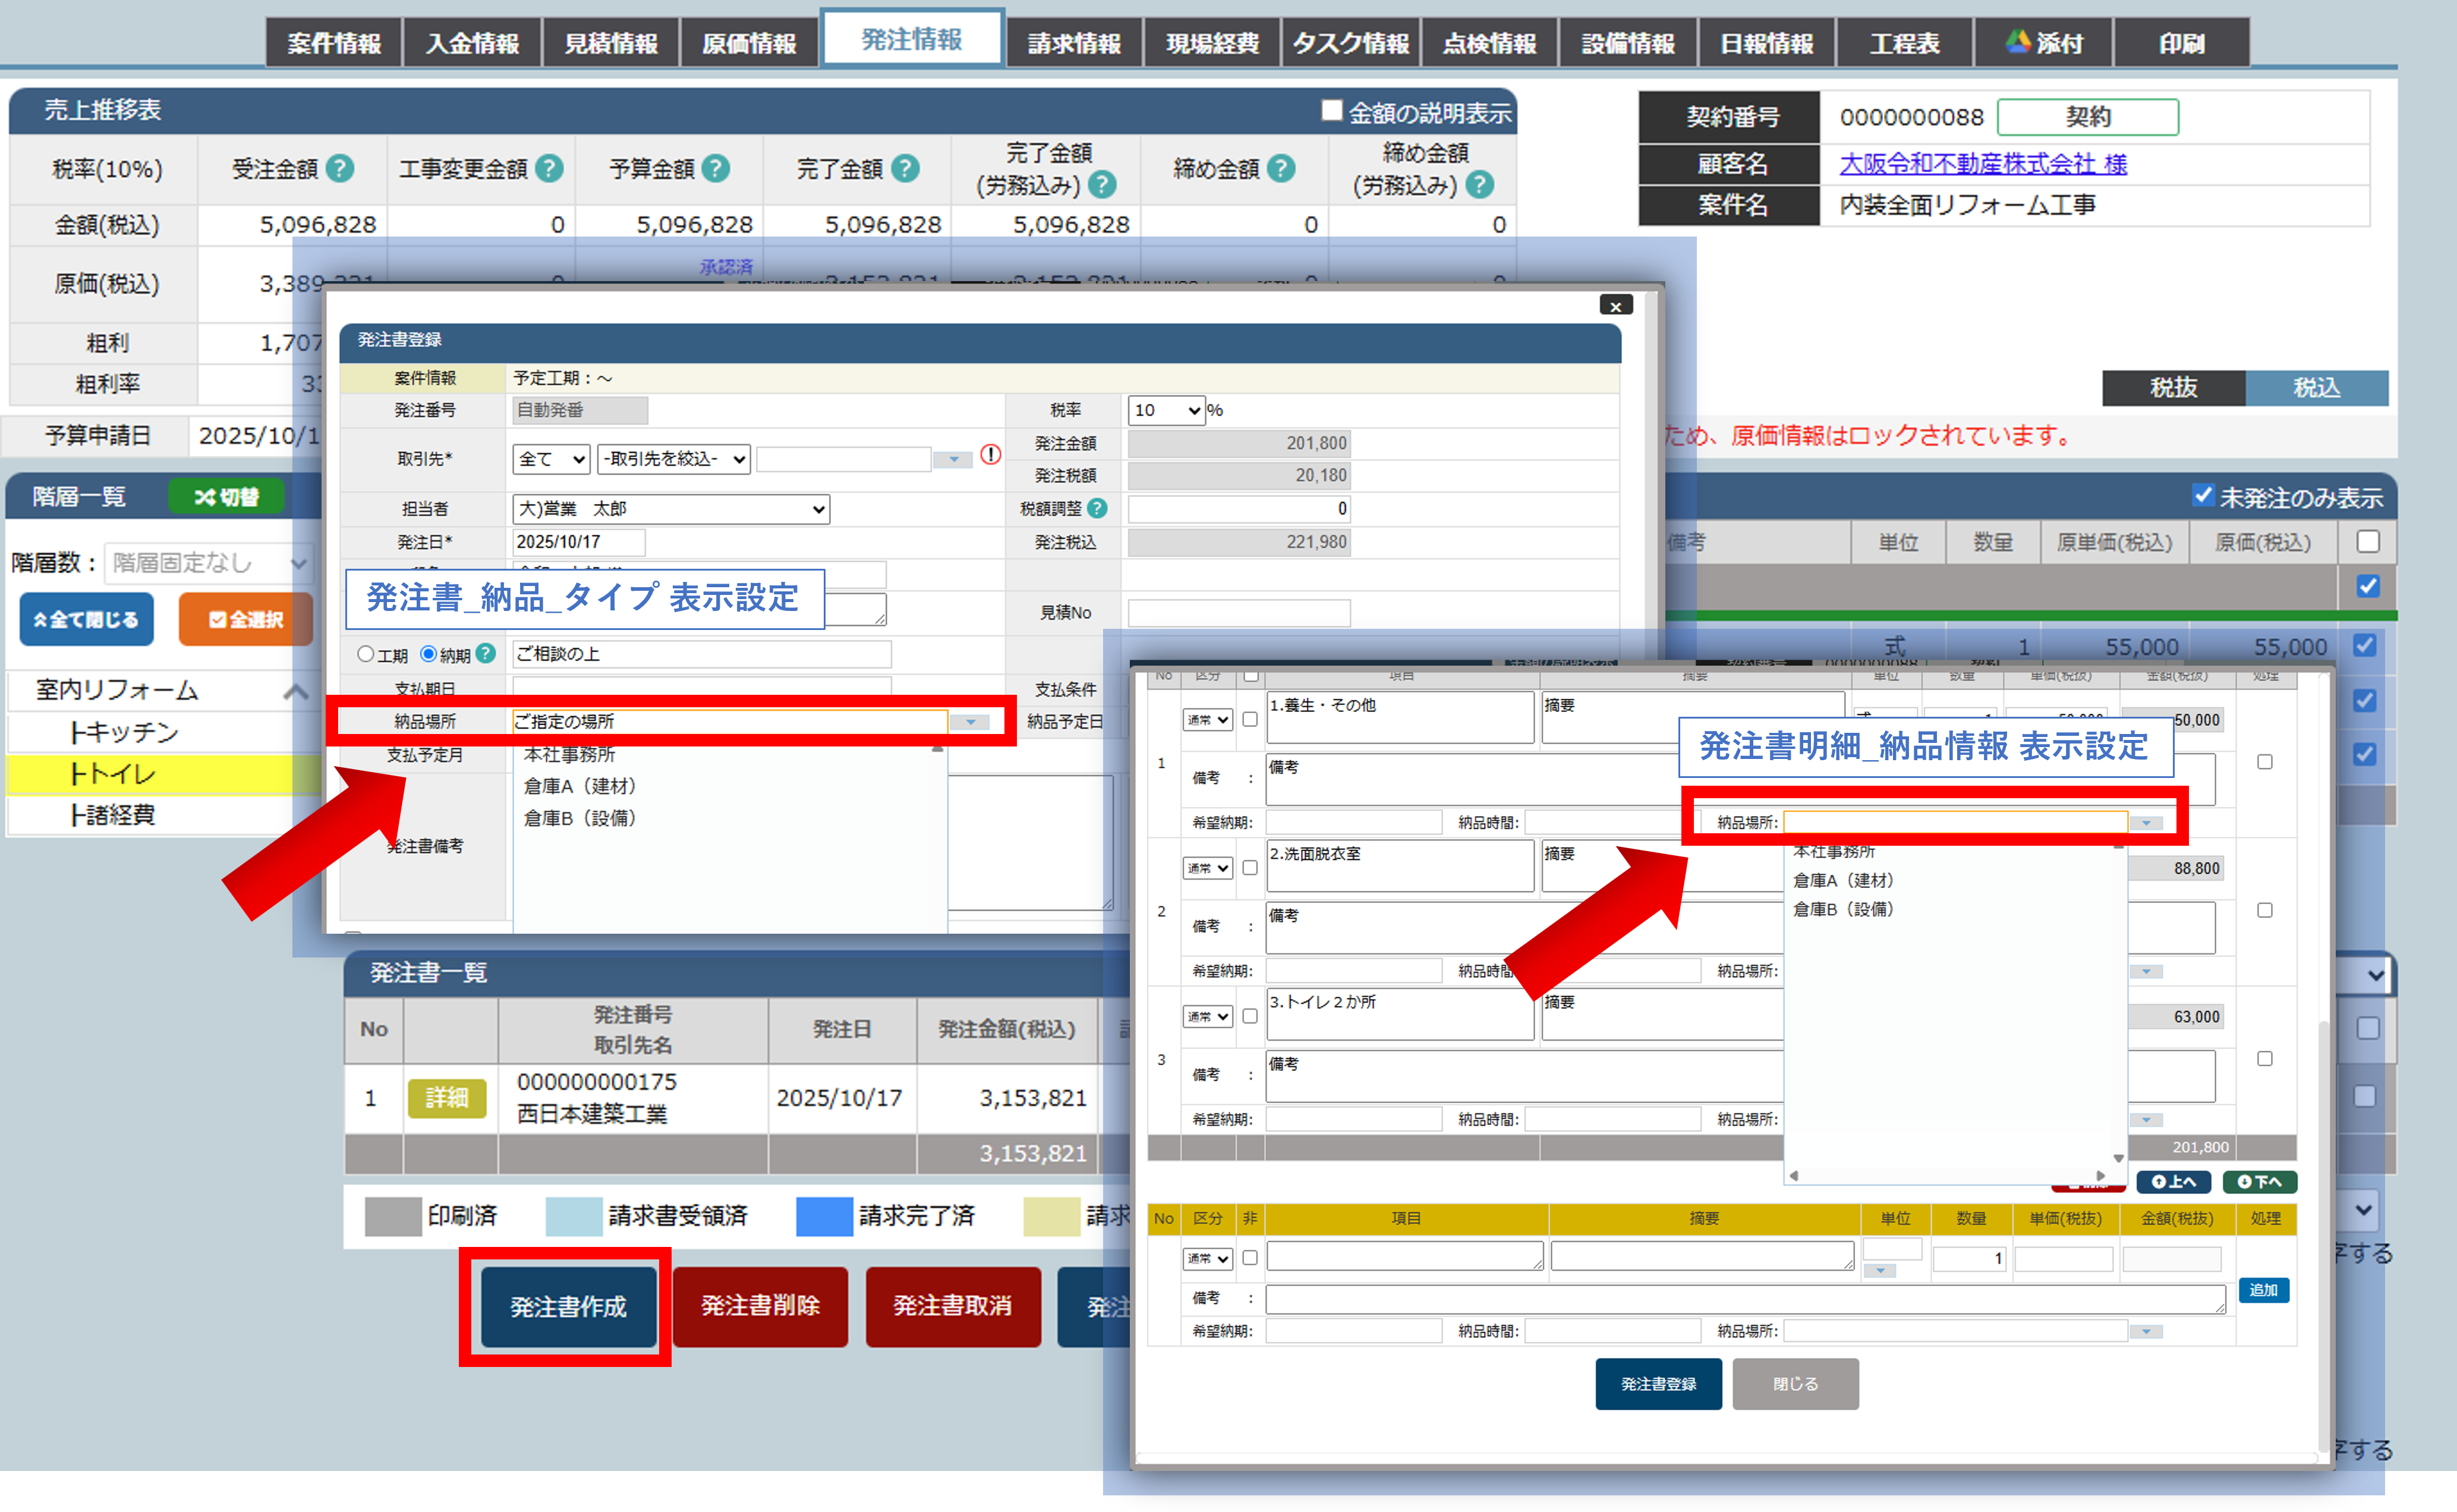2457x1512 pixels.
Task: Click help icon beside 予算金額
Action: pyautogui.click(x=716, y=168)
